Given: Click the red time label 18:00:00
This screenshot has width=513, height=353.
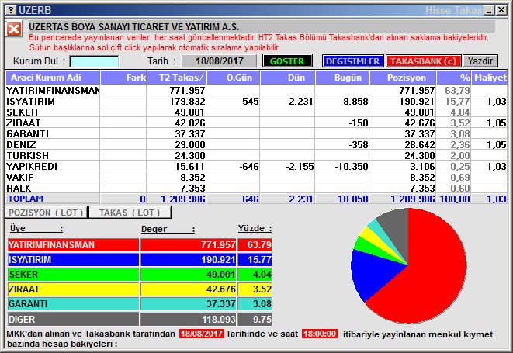Looking at the screenshot, I should coord(320,334).
